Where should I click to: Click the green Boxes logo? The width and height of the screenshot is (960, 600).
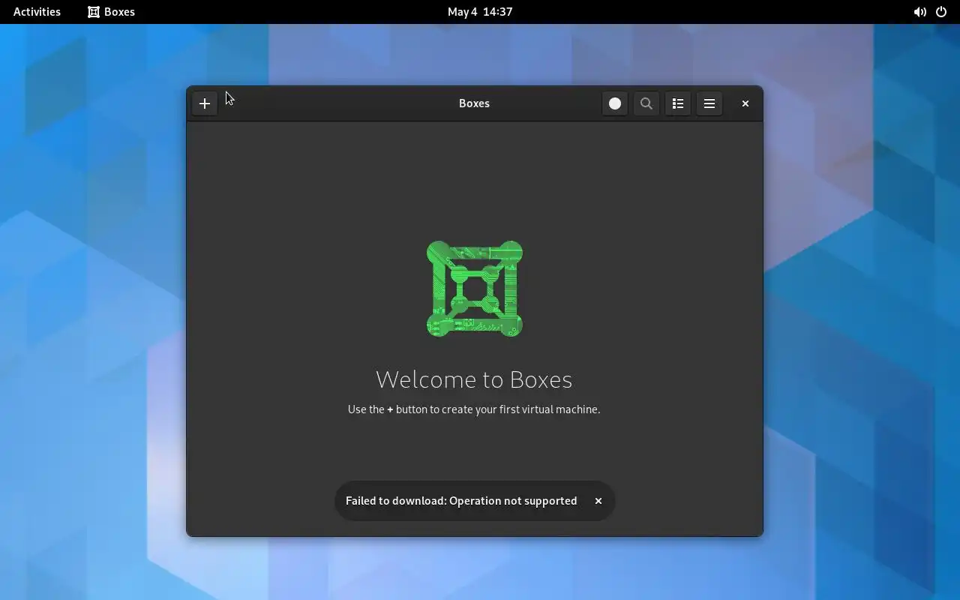click(x=475, y=289)
